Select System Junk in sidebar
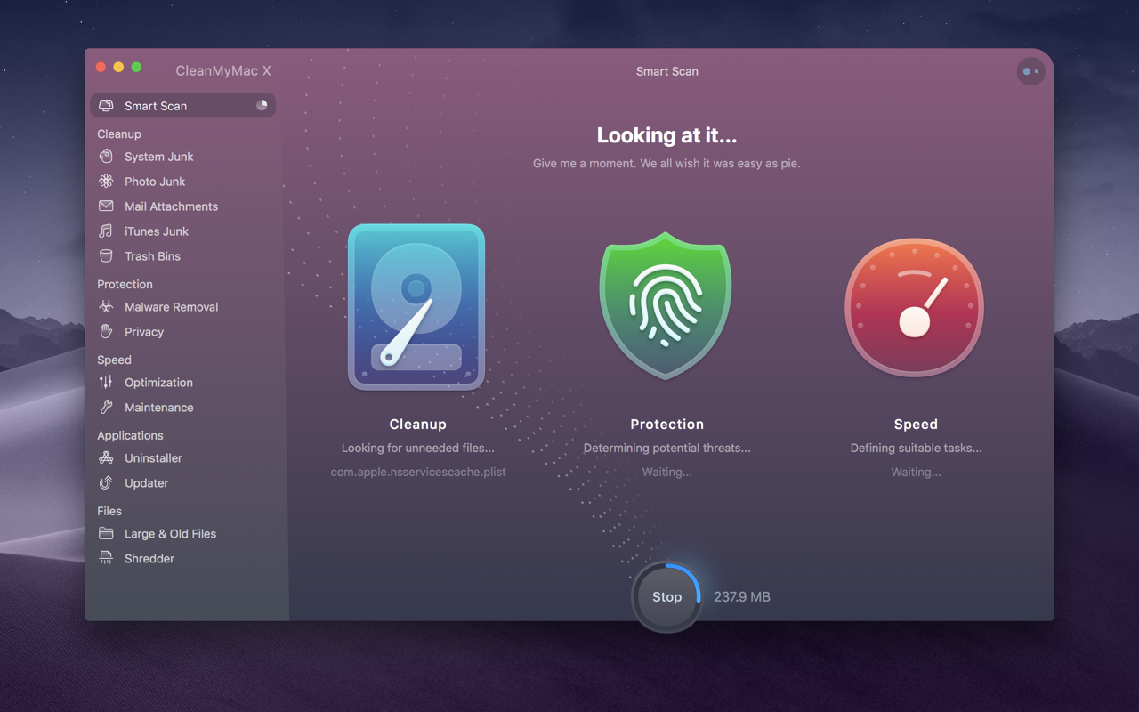Screen dimensions: 1139x712 [x=182, y=156]
